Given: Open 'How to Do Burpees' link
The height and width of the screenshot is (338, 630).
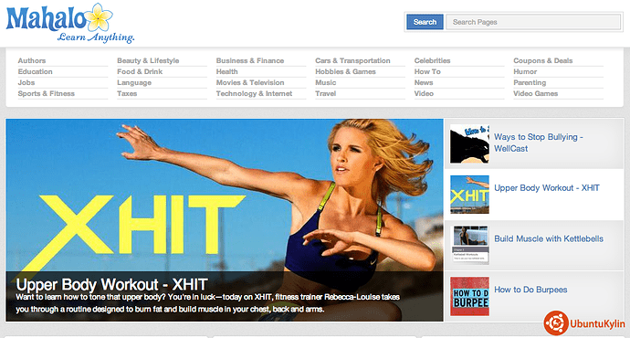Looking at the screenshot, I should (530, 290).
